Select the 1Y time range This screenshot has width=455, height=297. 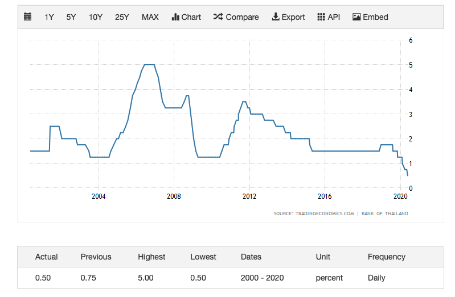[x=49, y=17]
